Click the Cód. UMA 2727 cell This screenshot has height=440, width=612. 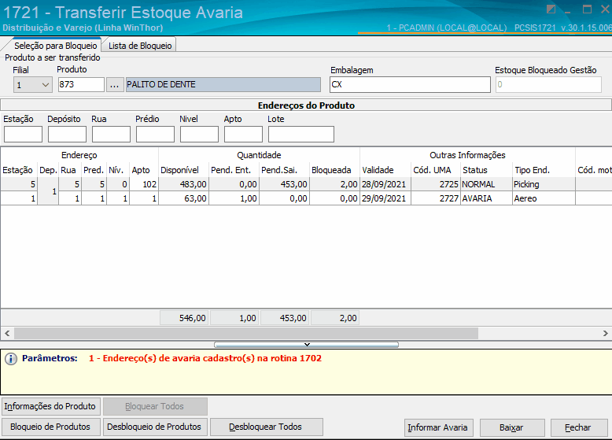coord(435,198)
